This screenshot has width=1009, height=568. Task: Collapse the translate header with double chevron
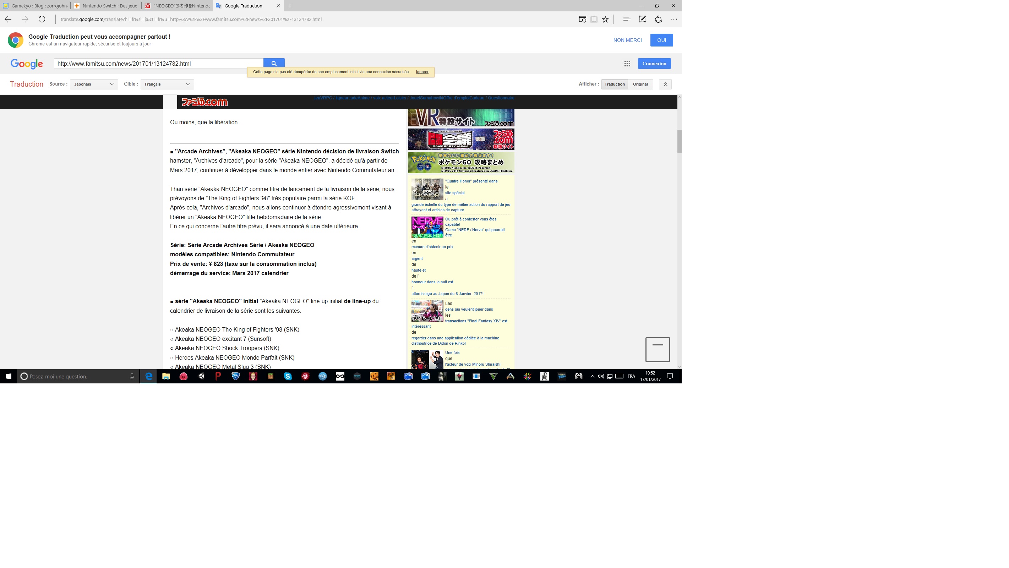point(665,84)
